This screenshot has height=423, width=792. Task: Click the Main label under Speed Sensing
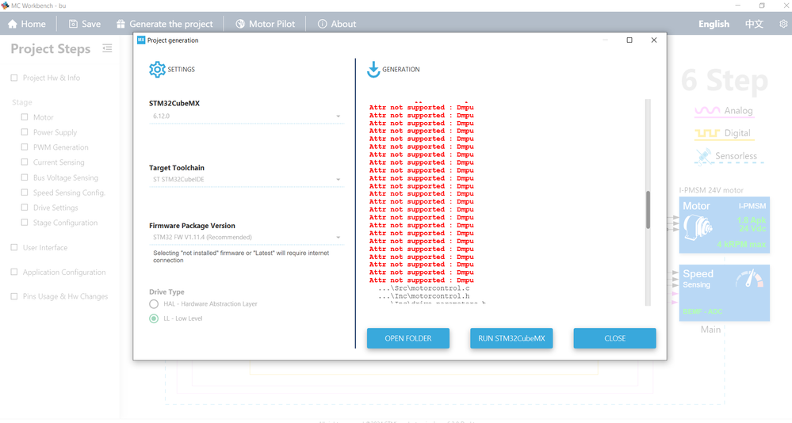pos(710,330)
